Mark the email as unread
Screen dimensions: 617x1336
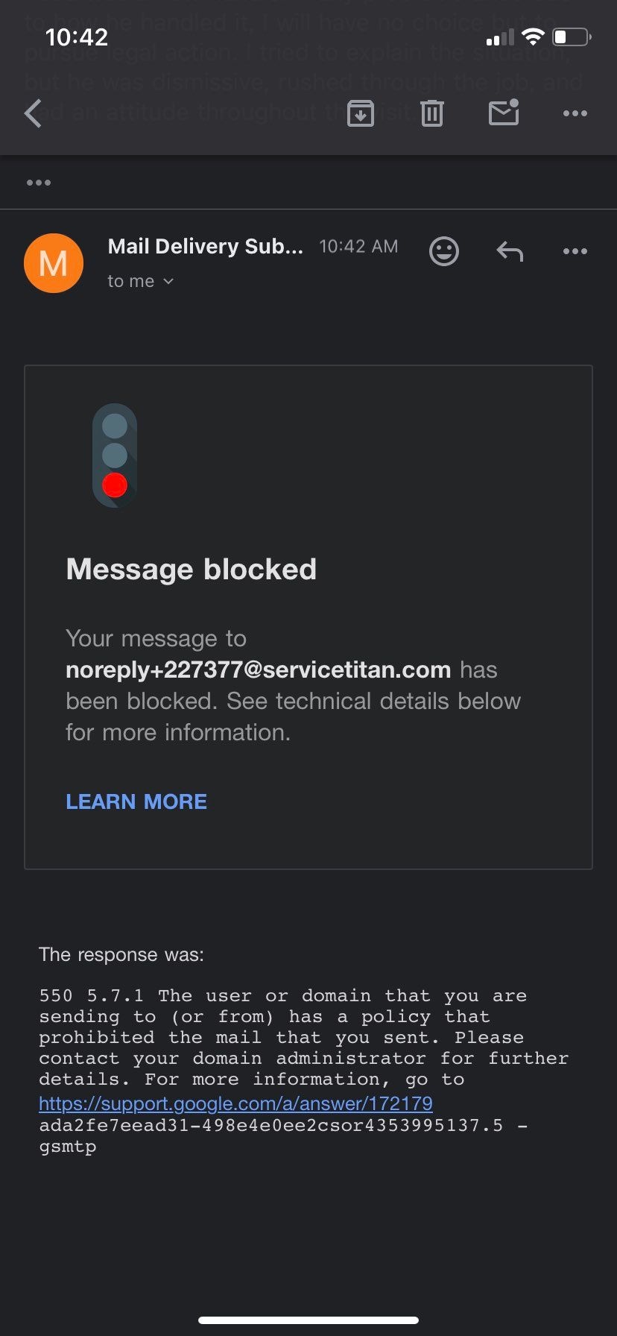click(x=504, y=113)
